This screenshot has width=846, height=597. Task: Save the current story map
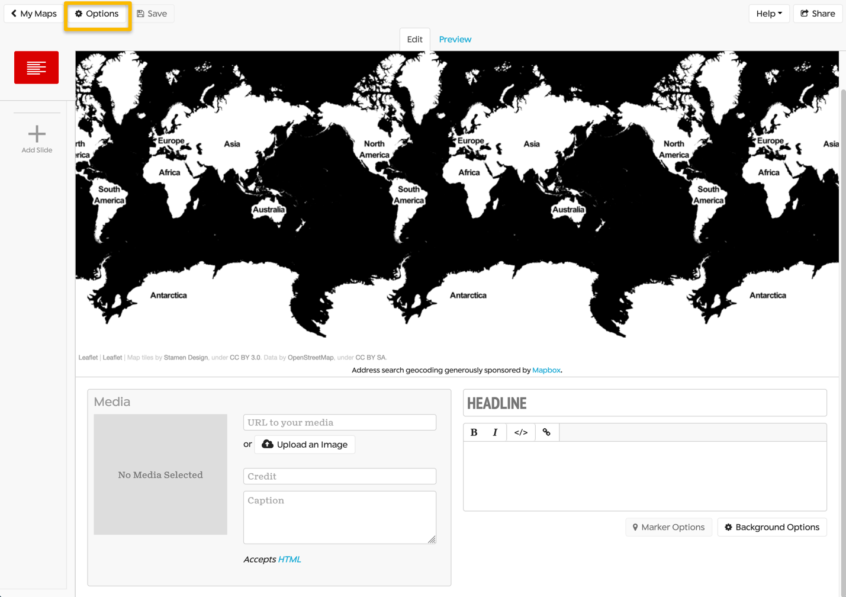152,13
